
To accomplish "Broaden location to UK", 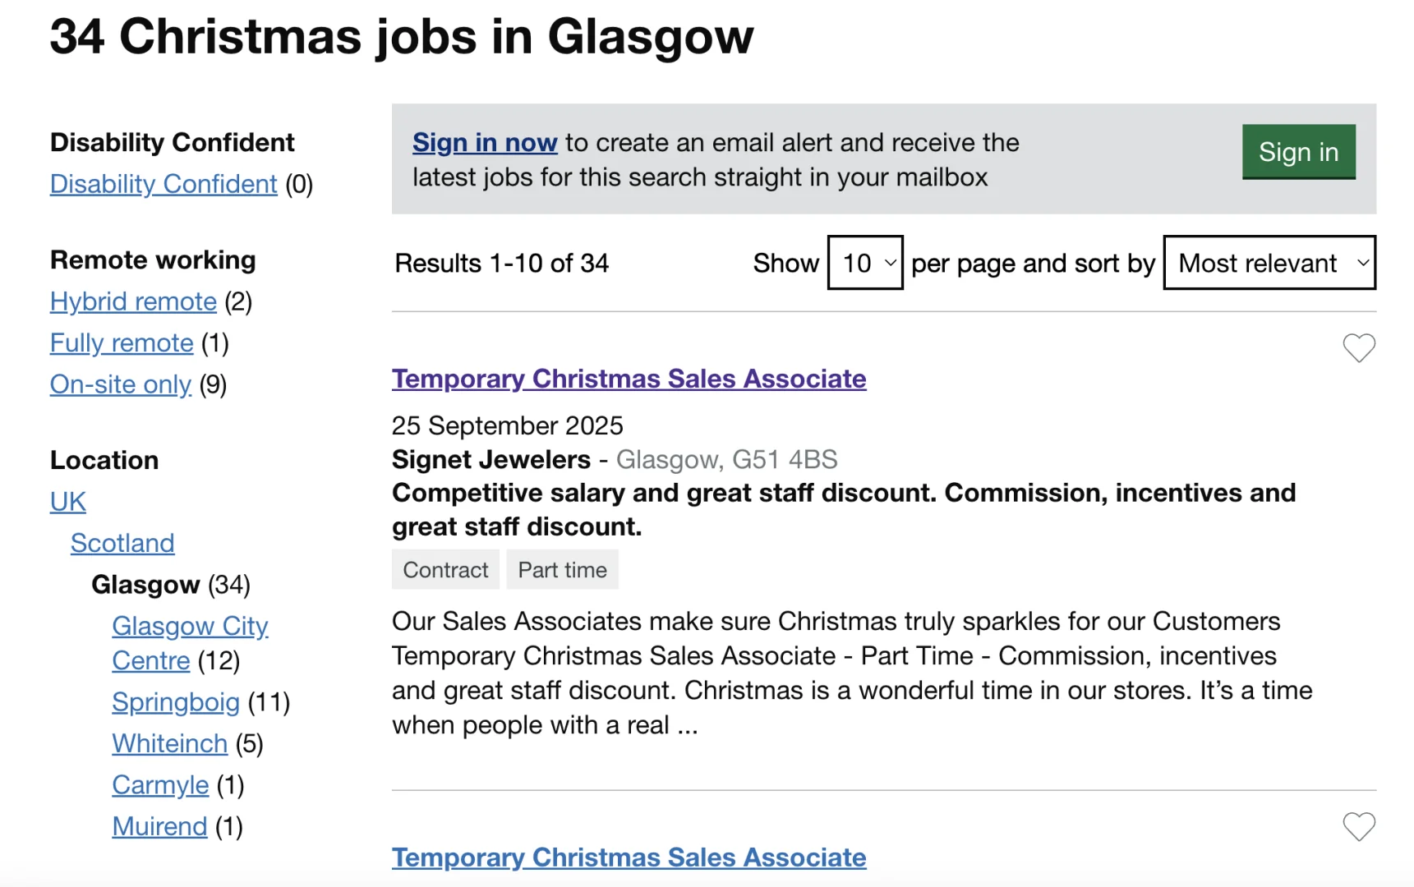I will tap(67, 502).
